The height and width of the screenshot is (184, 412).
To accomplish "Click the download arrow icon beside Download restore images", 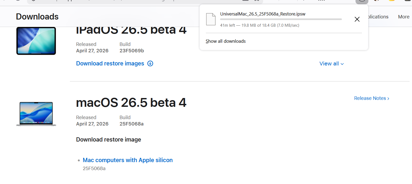I will pos(150,64).
